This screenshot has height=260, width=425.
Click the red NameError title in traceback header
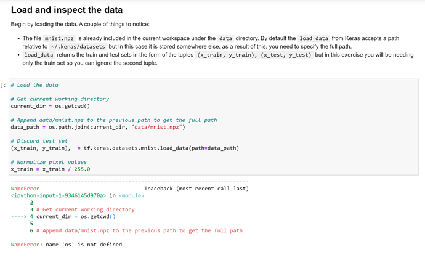[x=25, y=189]
